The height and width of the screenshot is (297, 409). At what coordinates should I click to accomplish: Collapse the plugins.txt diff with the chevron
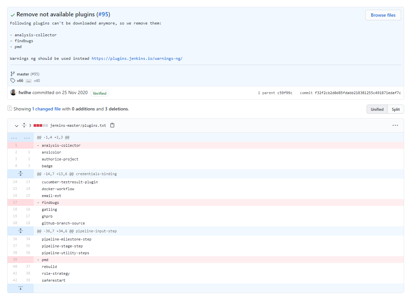tap(16, 125)
